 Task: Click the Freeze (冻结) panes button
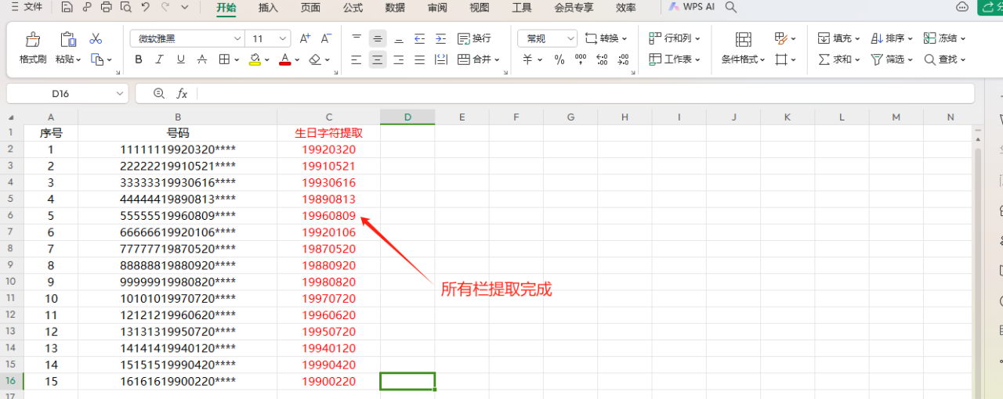(x=944, y=38)
